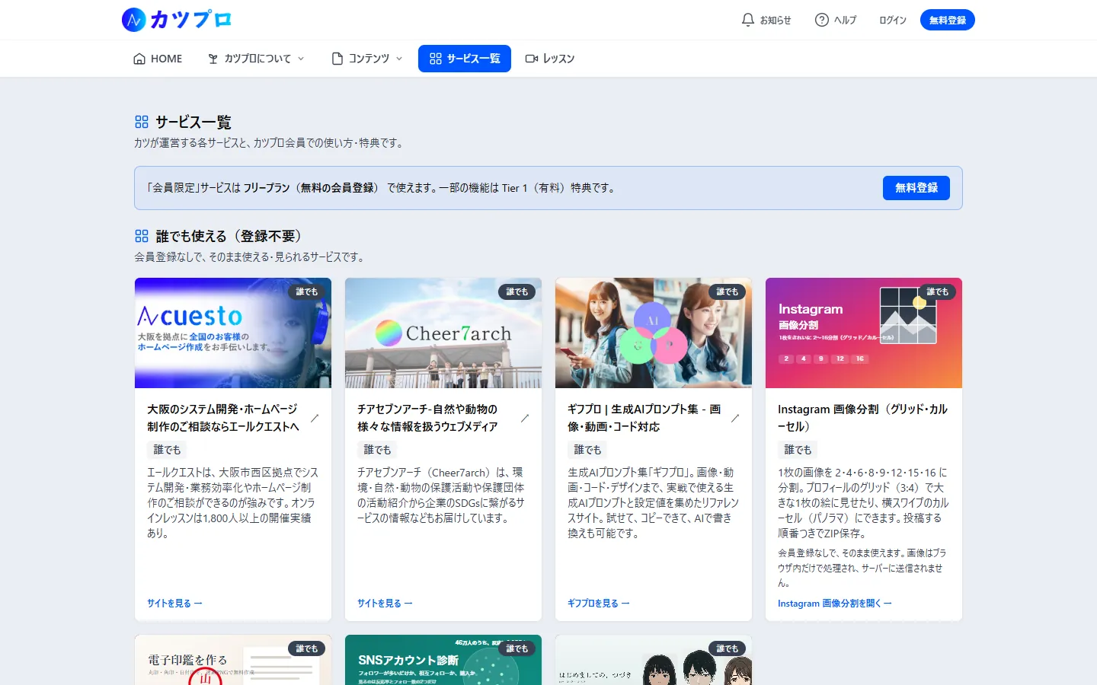This screenshot has width=1097, height=685.
Task: Click the 誰でも tag under ギフプロ title
Action: point(587,450)
